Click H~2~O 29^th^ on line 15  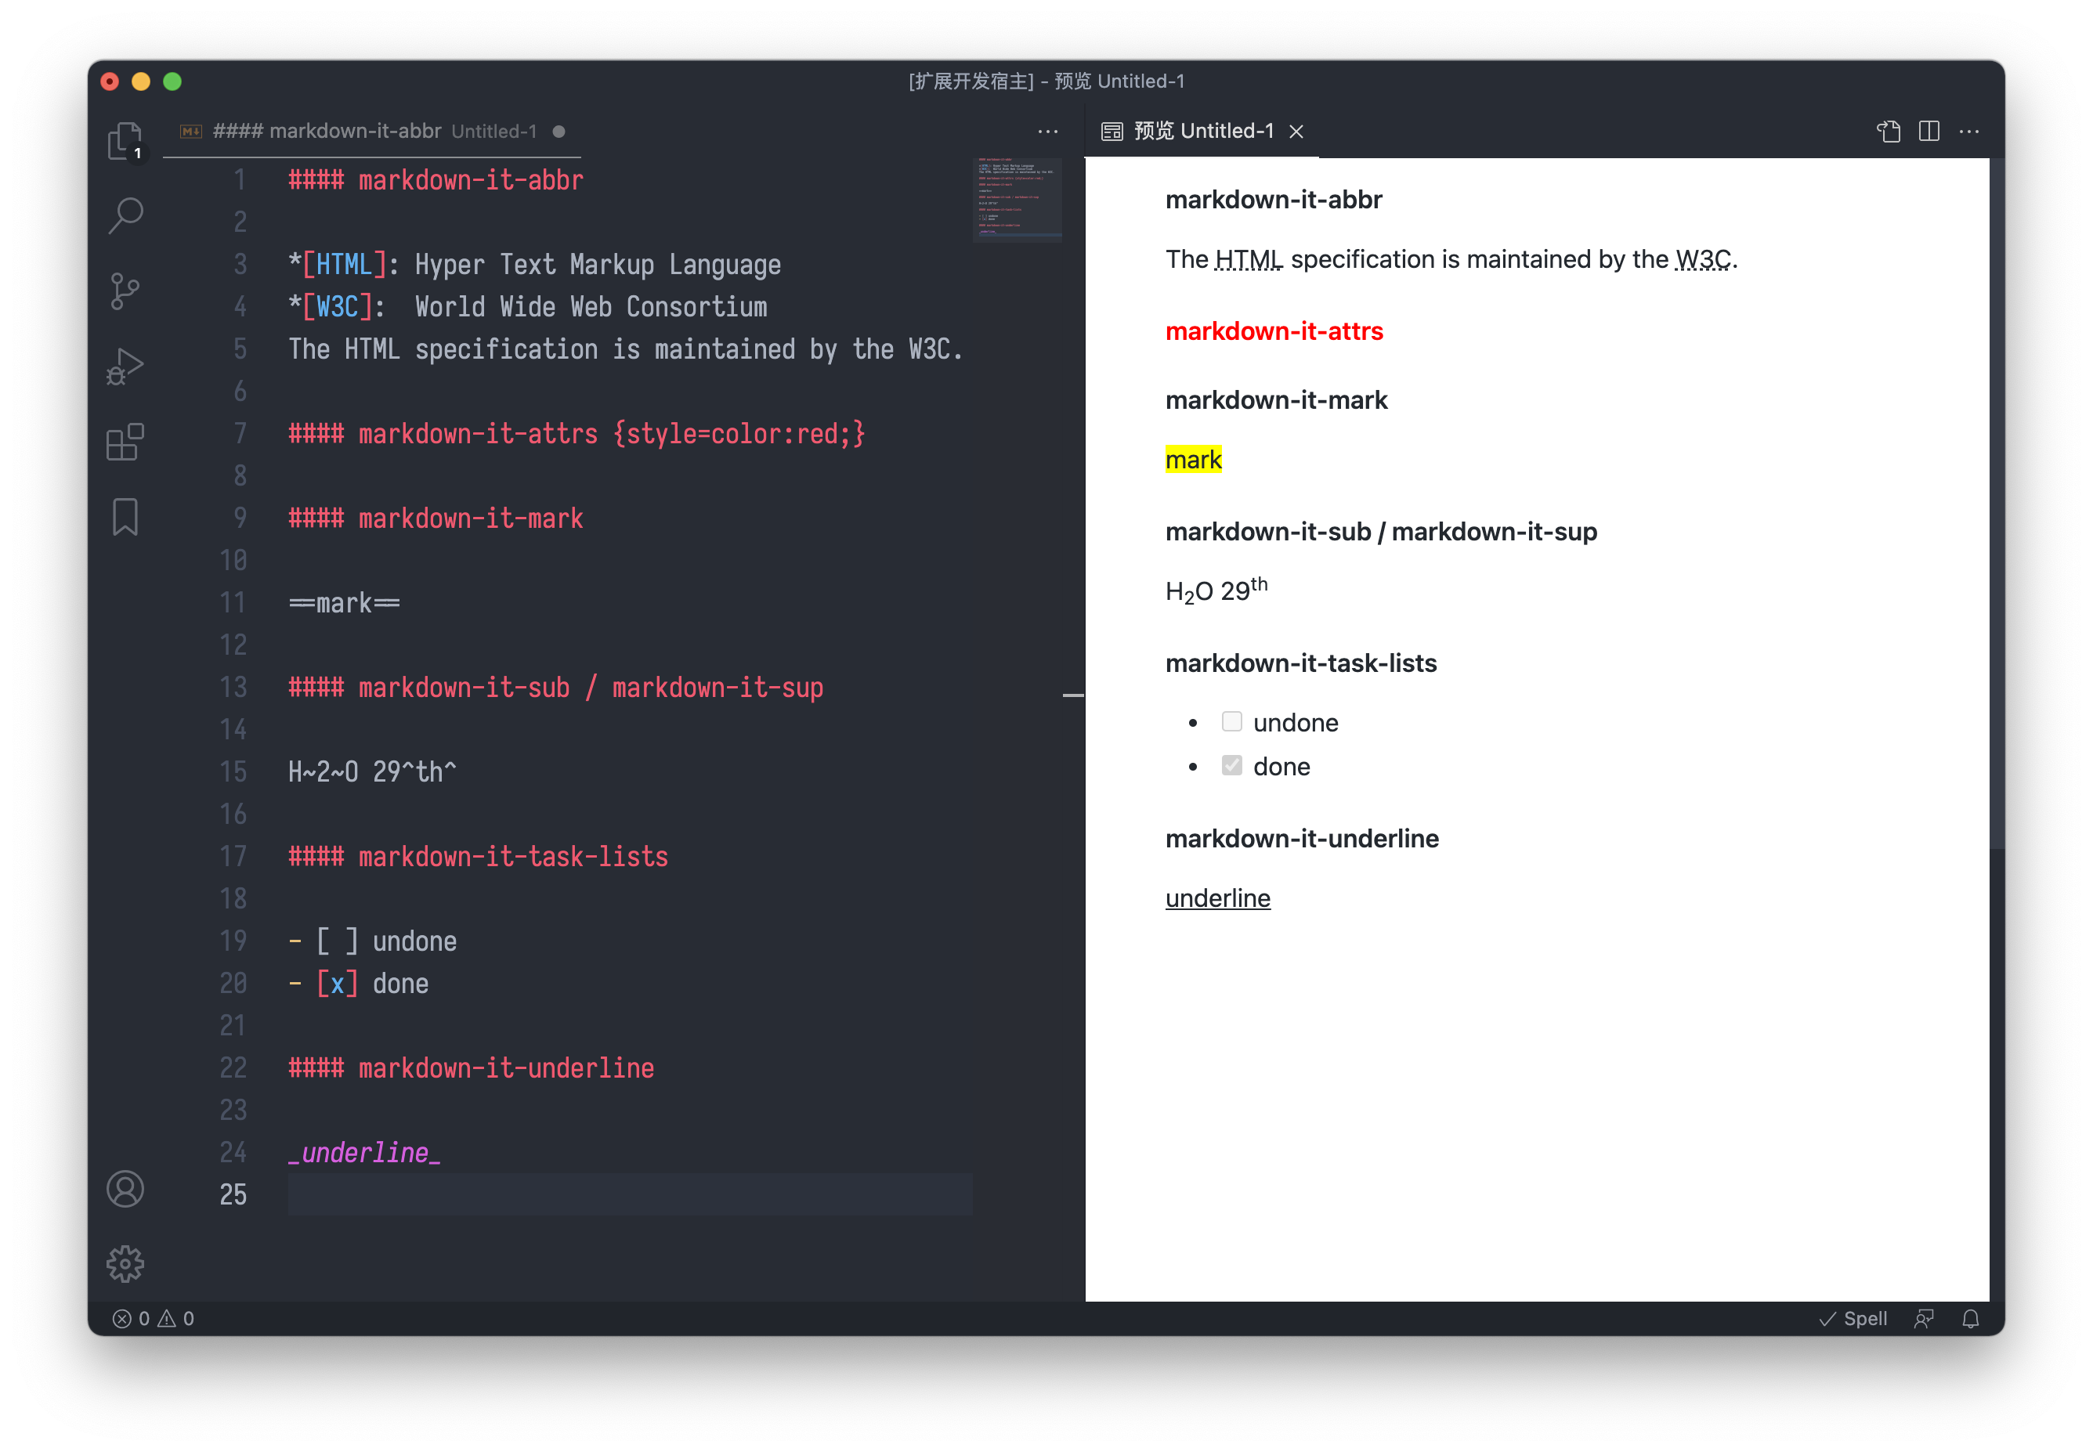(x=372, y=771)
